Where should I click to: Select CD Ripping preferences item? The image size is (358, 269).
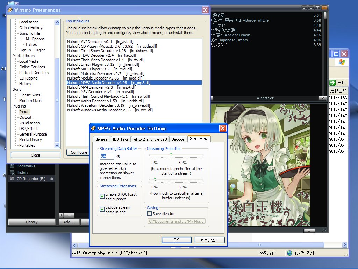(x=28, y=78)
